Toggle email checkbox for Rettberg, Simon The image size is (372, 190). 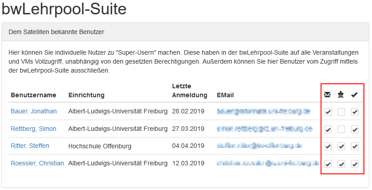point(328,129)
